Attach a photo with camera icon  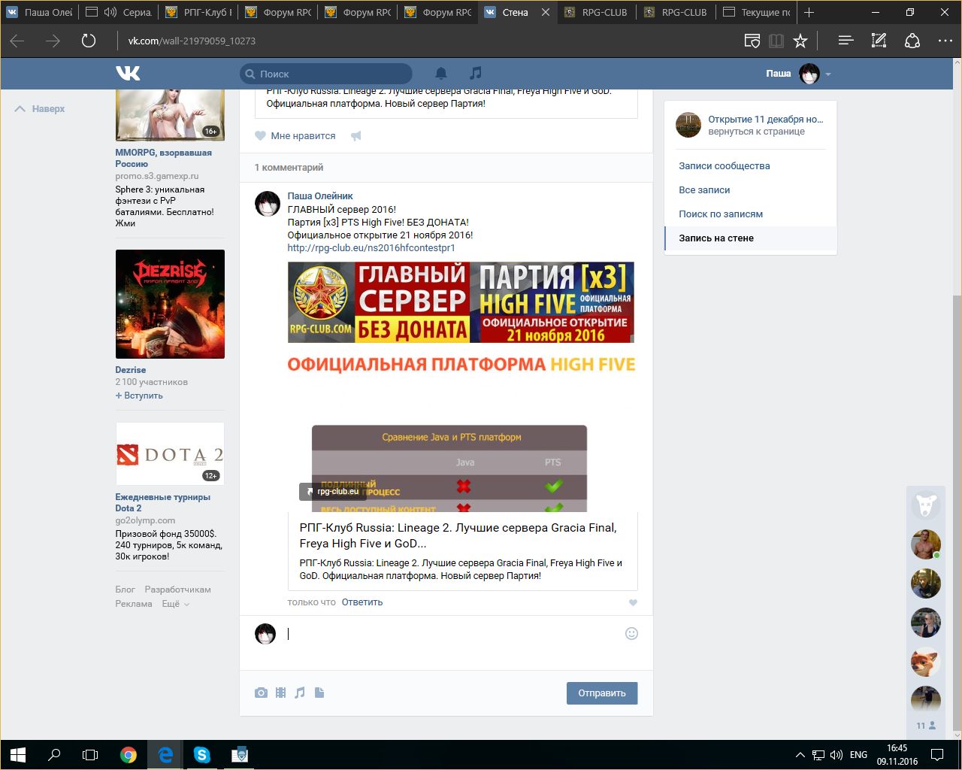tap(261, 693)
